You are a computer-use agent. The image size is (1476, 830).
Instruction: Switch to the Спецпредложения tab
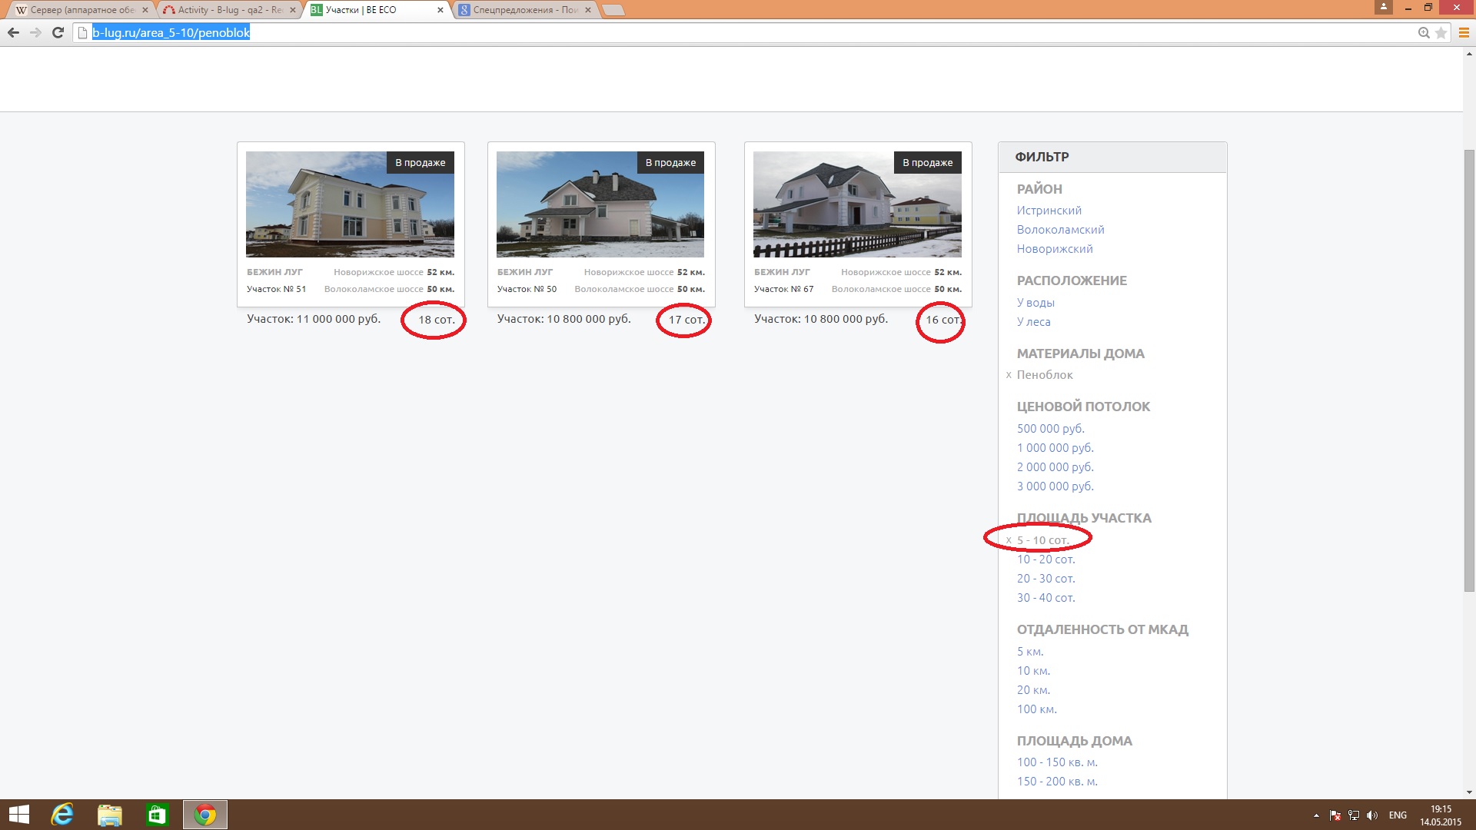pyautogui.click(x=524, y=10)
